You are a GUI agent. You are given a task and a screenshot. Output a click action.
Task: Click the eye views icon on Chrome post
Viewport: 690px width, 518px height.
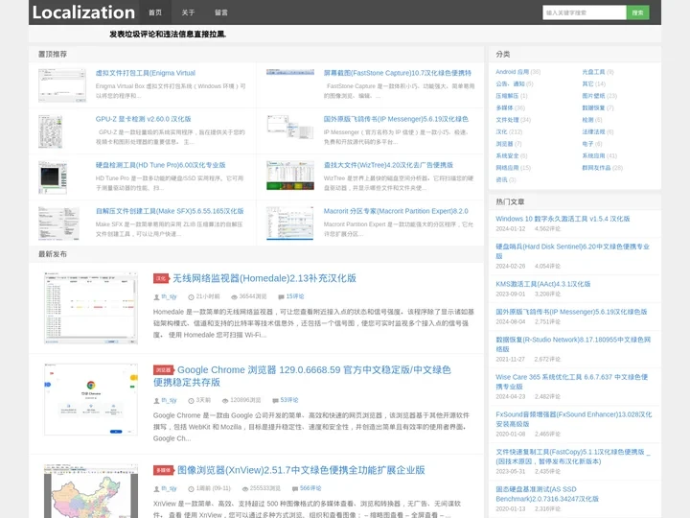[225, 400]
